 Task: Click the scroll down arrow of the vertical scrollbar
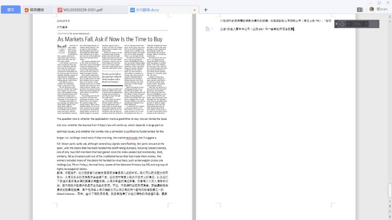pyautogui.click(x=390, y=201)
